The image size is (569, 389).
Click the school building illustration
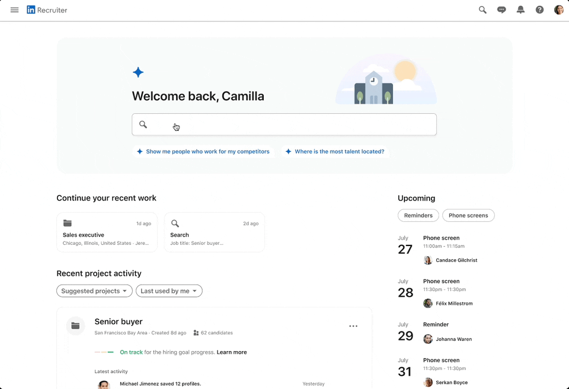(373, 88)
